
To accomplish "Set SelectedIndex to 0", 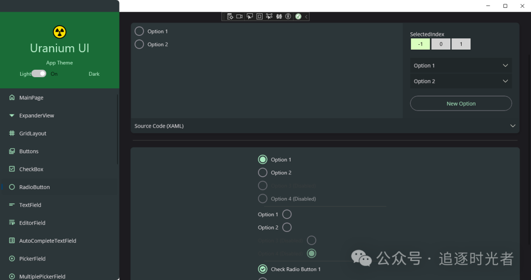I will (x=441, y=44).
